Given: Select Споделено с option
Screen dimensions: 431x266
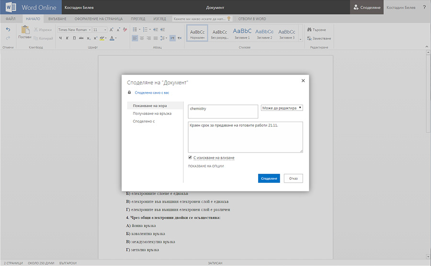Looking at the screenshot, I should tap(144, 121).
